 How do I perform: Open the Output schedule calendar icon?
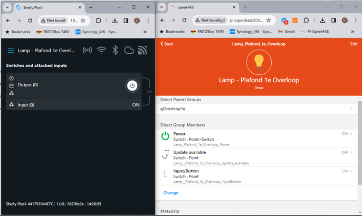(x=12, y=85)
